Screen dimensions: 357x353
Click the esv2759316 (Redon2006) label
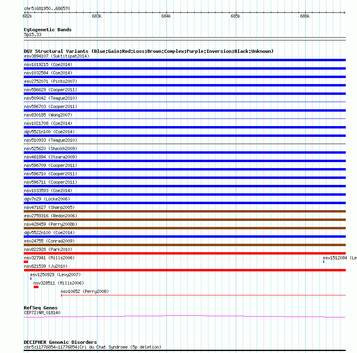[51, 216]
